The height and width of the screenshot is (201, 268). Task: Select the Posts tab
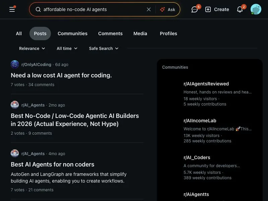tap(40, 33)
